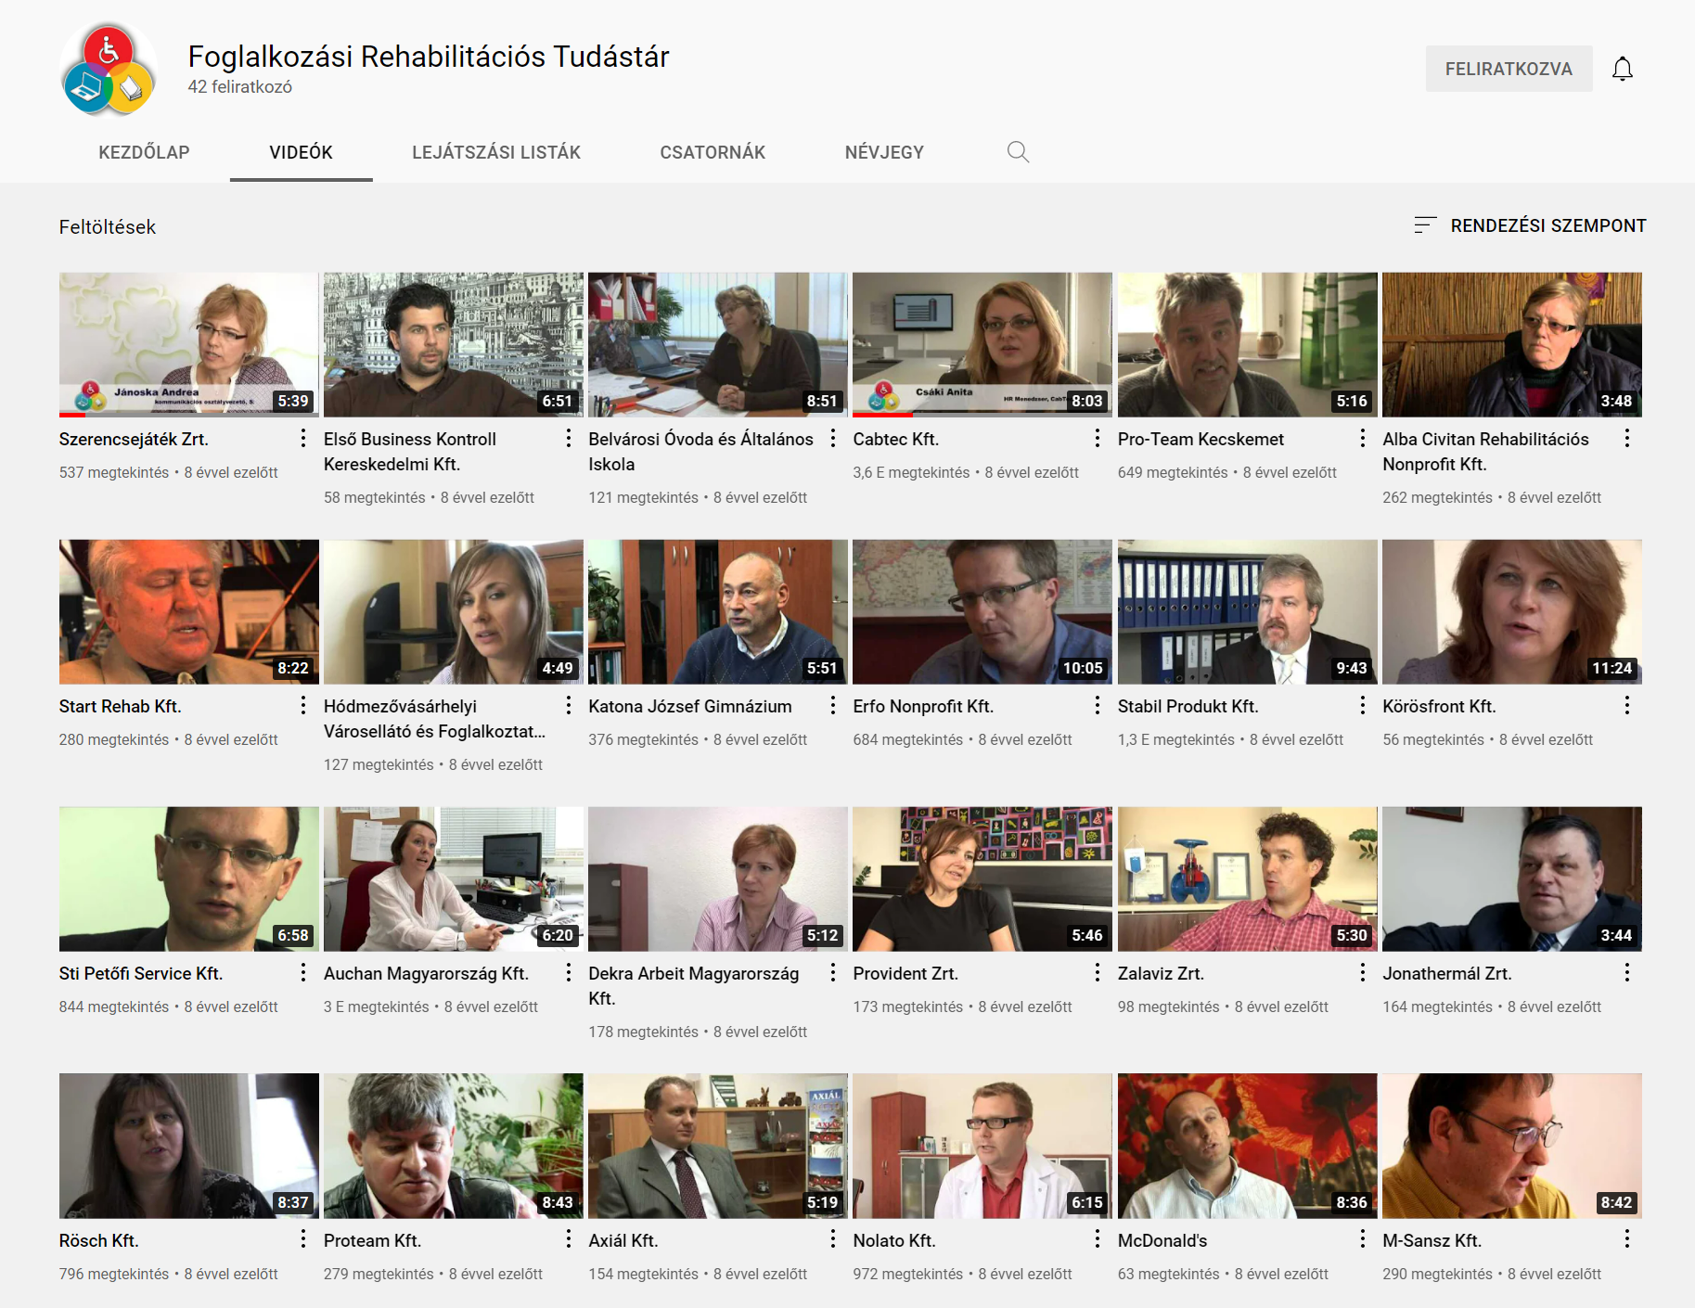Screen dimensions: 1695x1308
Task: Play the Katona József Gimnázium thumbnail
Action: tap(718, 611)
